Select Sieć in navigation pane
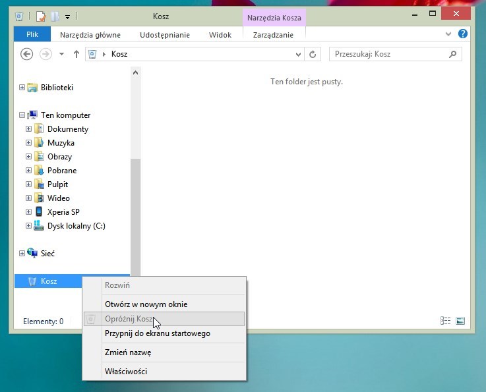 (47, 253)
